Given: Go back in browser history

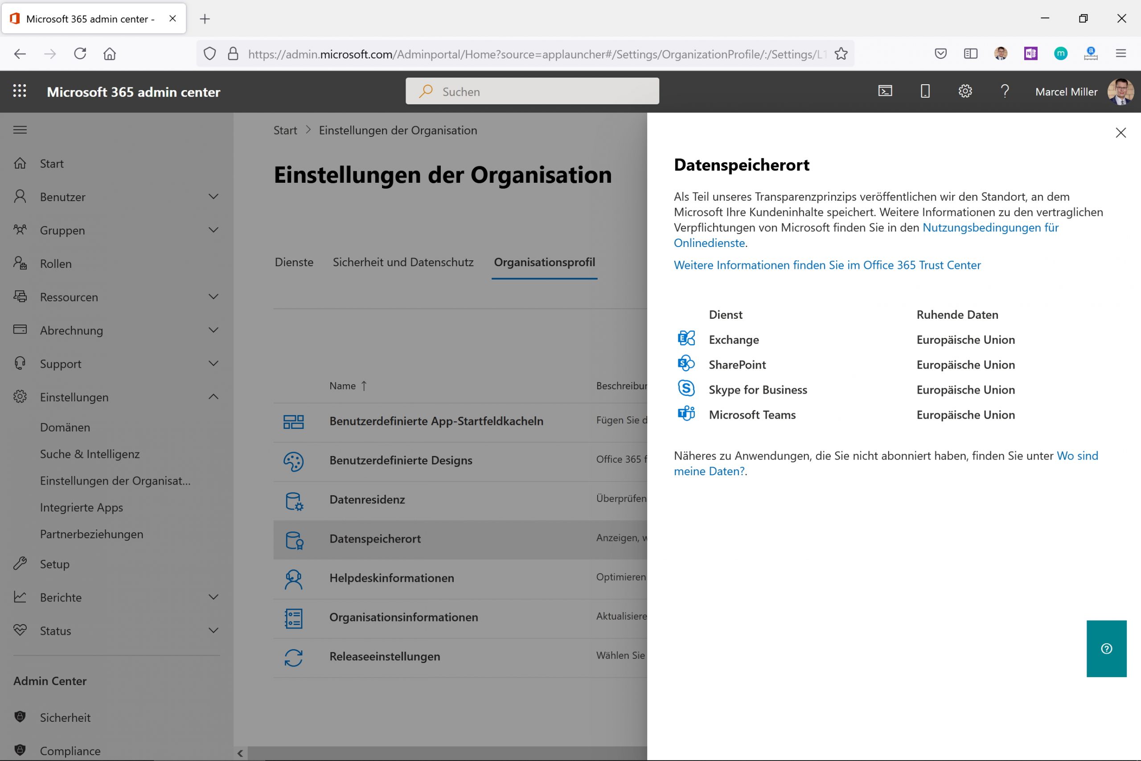Looking at the screenshot, I should tap(20, 53).
